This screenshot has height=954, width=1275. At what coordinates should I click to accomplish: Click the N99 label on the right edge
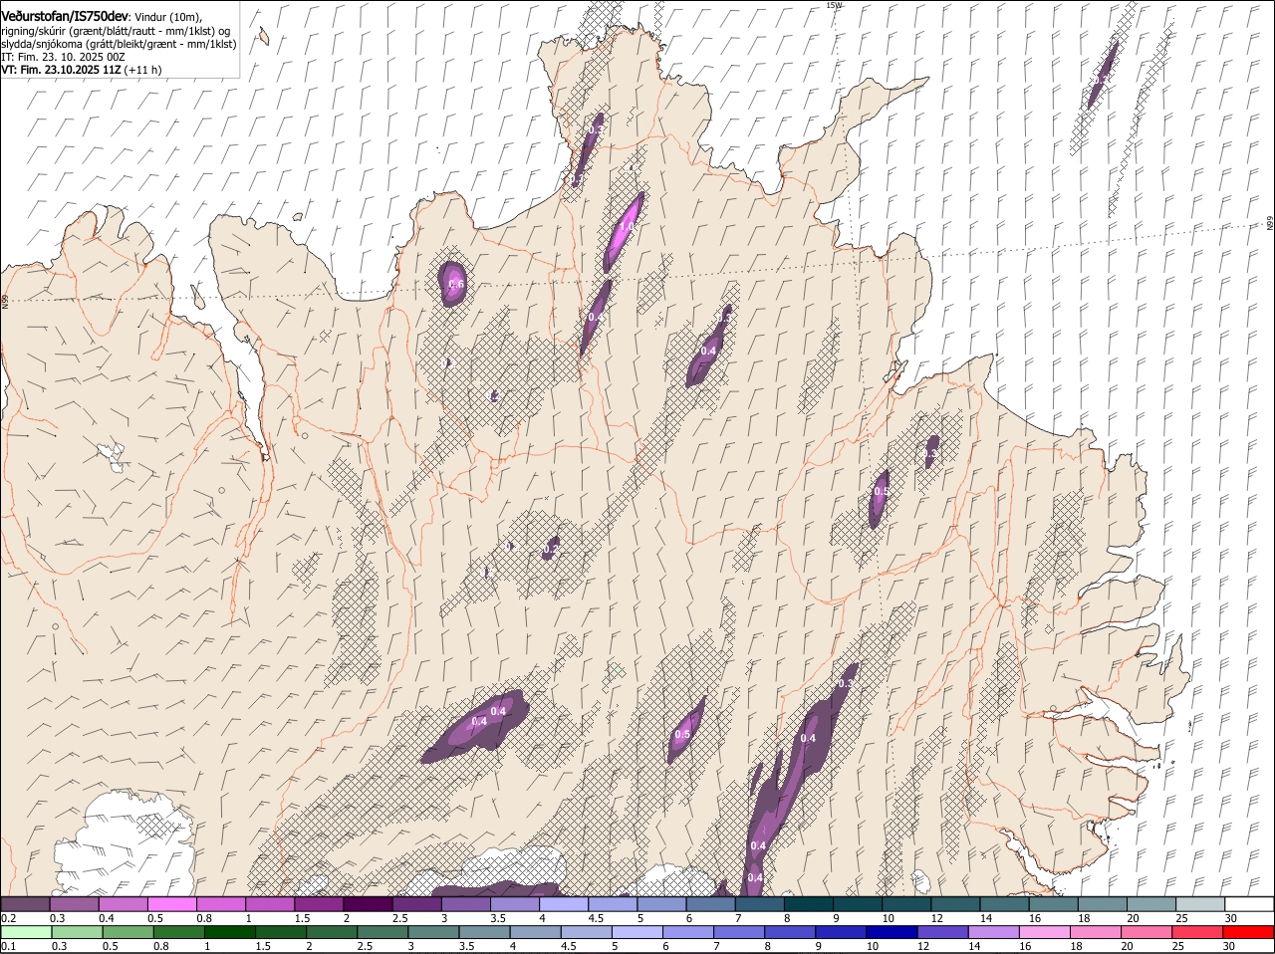(x=1270, y=224)
